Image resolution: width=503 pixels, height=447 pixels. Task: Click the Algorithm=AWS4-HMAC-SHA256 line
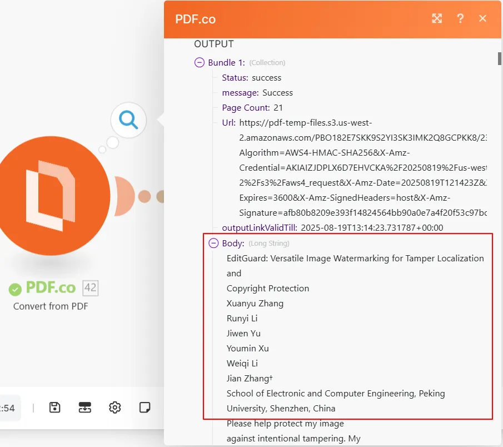(x=325, y=153)
